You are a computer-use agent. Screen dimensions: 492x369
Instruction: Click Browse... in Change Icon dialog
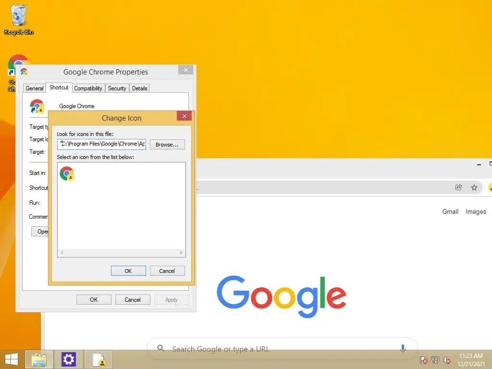[167, 145]
